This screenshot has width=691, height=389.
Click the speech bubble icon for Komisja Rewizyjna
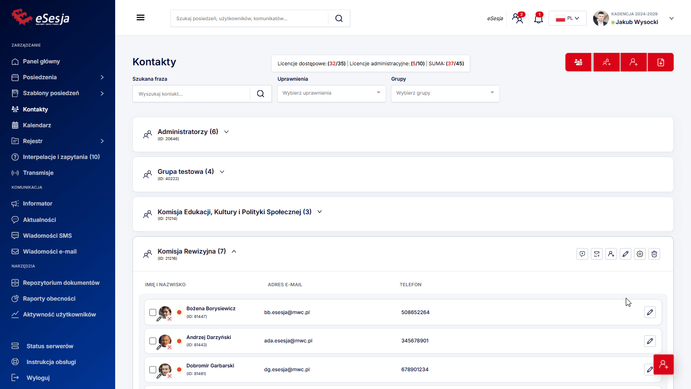582,254
